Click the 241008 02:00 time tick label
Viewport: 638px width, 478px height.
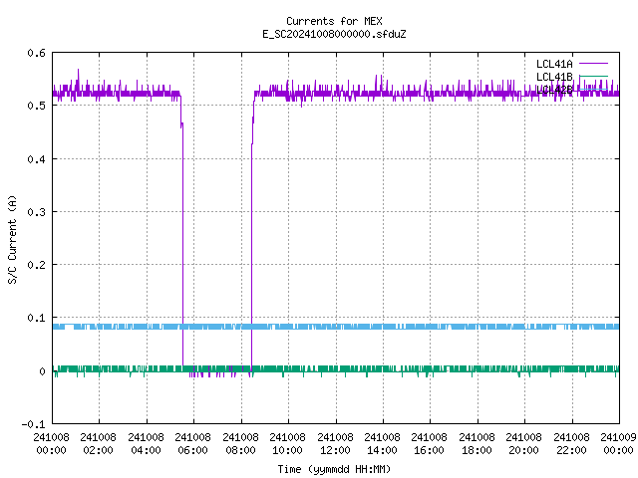[x=98, y=443]
